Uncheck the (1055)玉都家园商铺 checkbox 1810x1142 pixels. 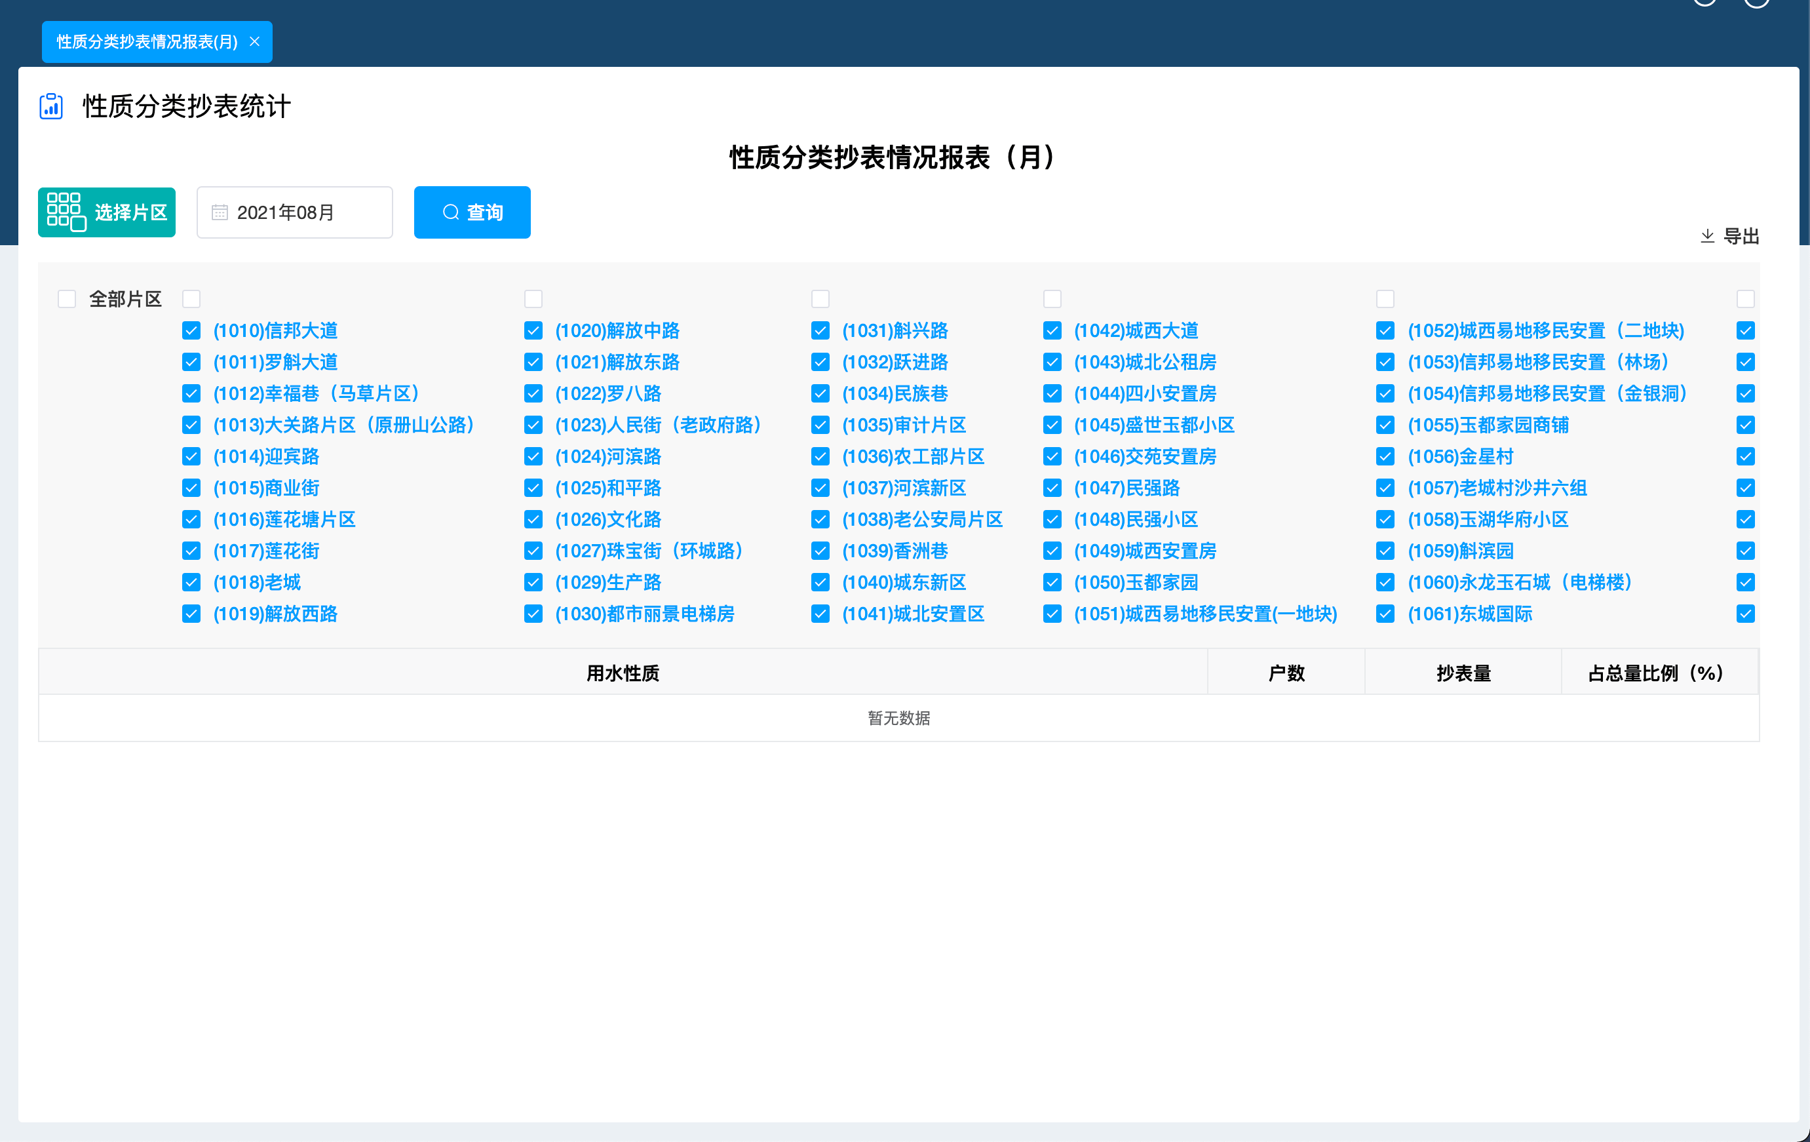click(x=1385, y=425)
